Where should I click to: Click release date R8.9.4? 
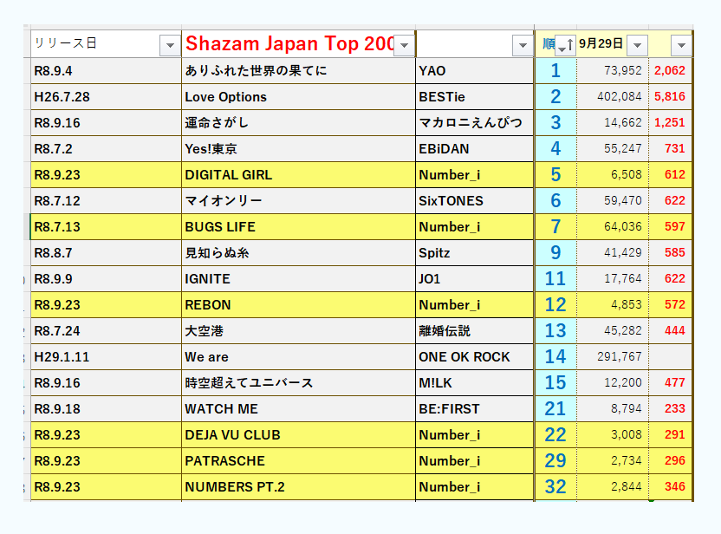107,71
